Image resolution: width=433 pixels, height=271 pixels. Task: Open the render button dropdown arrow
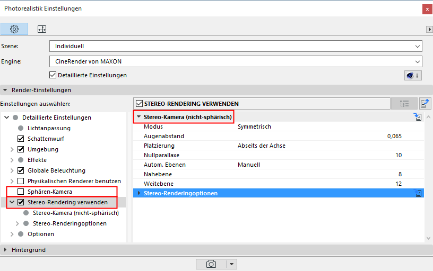(232, 264)
